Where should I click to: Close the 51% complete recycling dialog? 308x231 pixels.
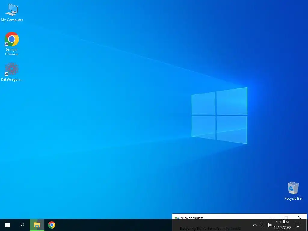point(300,217)
